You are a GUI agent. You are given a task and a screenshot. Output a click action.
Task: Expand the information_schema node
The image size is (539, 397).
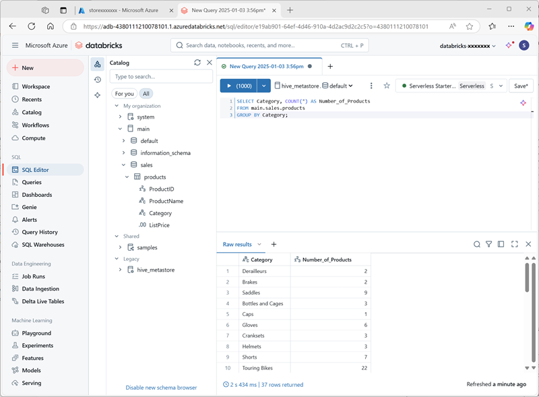(x=123, y=153)
